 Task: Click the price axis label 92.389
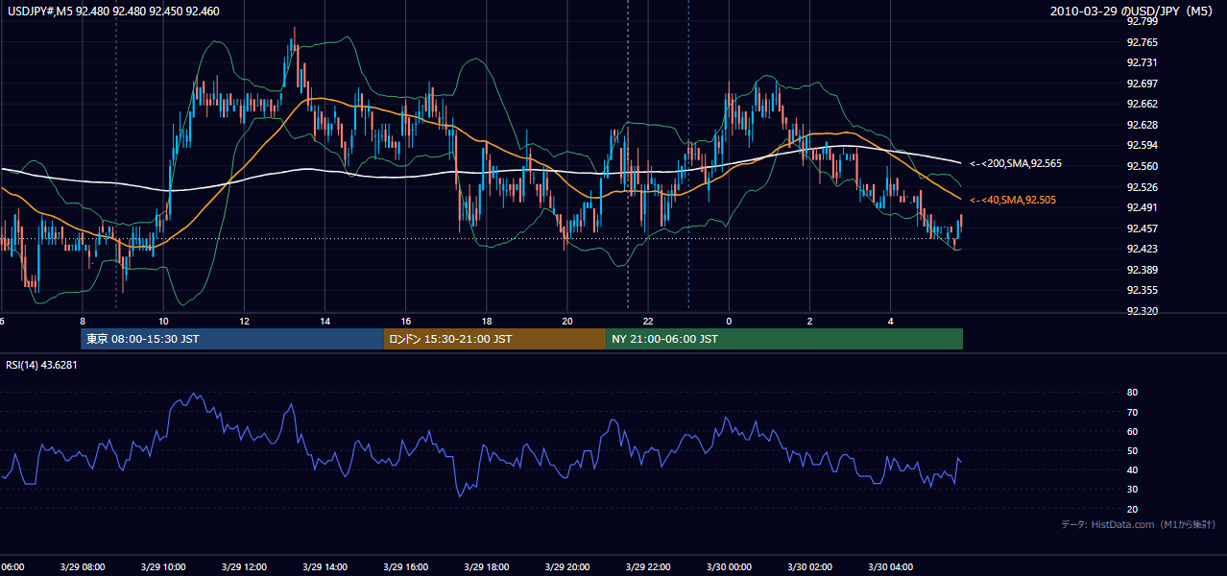[1142, 270]
